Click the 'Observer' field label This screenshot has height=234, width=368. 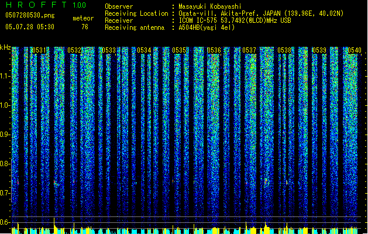pos(119,6)
